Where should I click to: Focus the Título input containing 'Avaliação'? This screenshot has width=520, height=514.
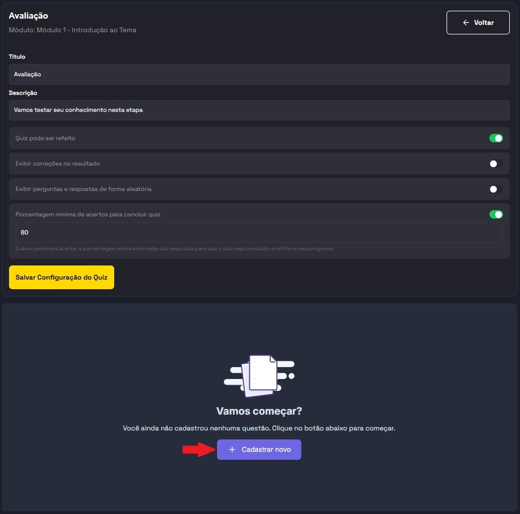point(259,74)
